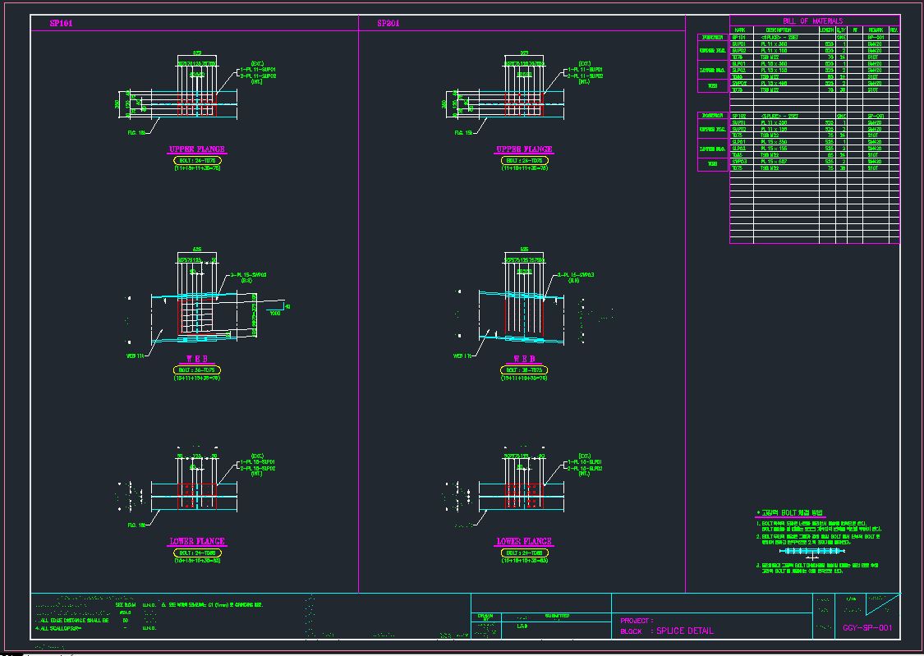Viewport: 924px width, 656px height.
Task: Select drawing number GGY-SP-001
Action: 867,628
